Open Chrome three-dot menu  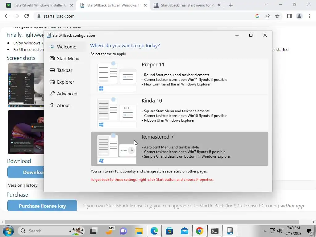click(x=309, y=16)
